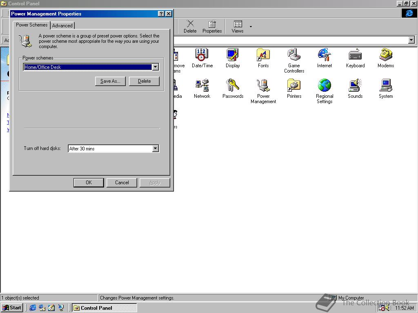Click the volume speaker tray icon

[x=388, y=308]
